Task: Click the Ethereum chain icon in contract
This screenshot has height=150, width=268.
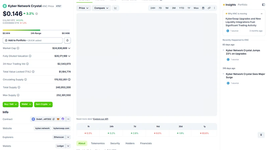Action: pos(33,119)
